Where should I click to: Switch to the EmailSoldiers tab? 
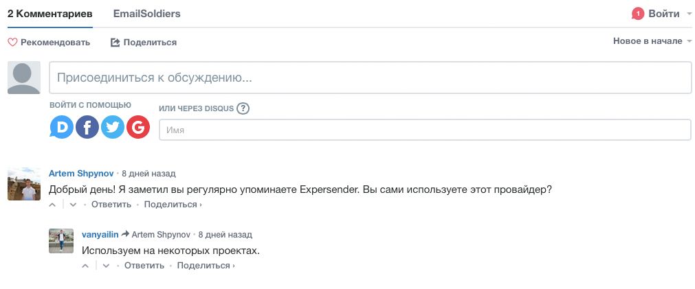point(146,14)
